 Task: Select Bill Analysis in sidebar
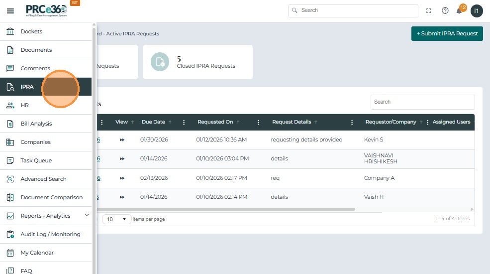coord(36,124)
